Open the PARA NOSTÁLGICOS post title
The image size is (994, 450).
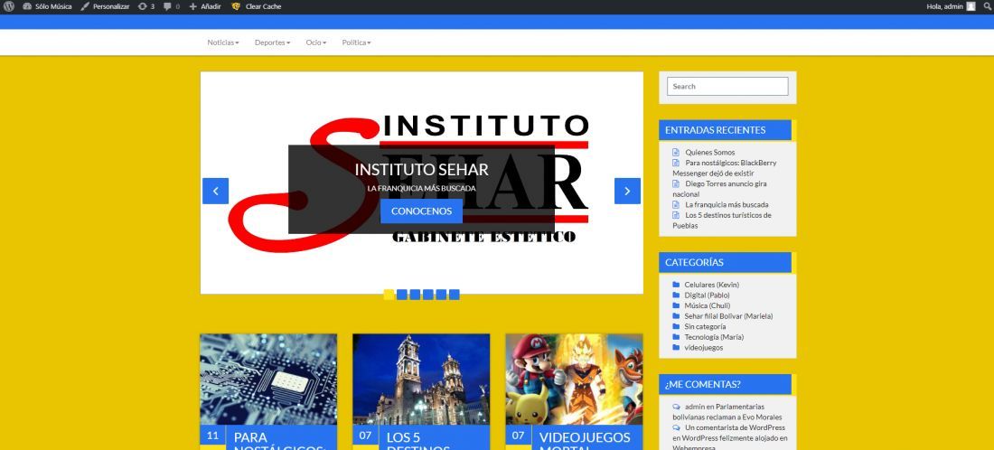coord(280,440)
